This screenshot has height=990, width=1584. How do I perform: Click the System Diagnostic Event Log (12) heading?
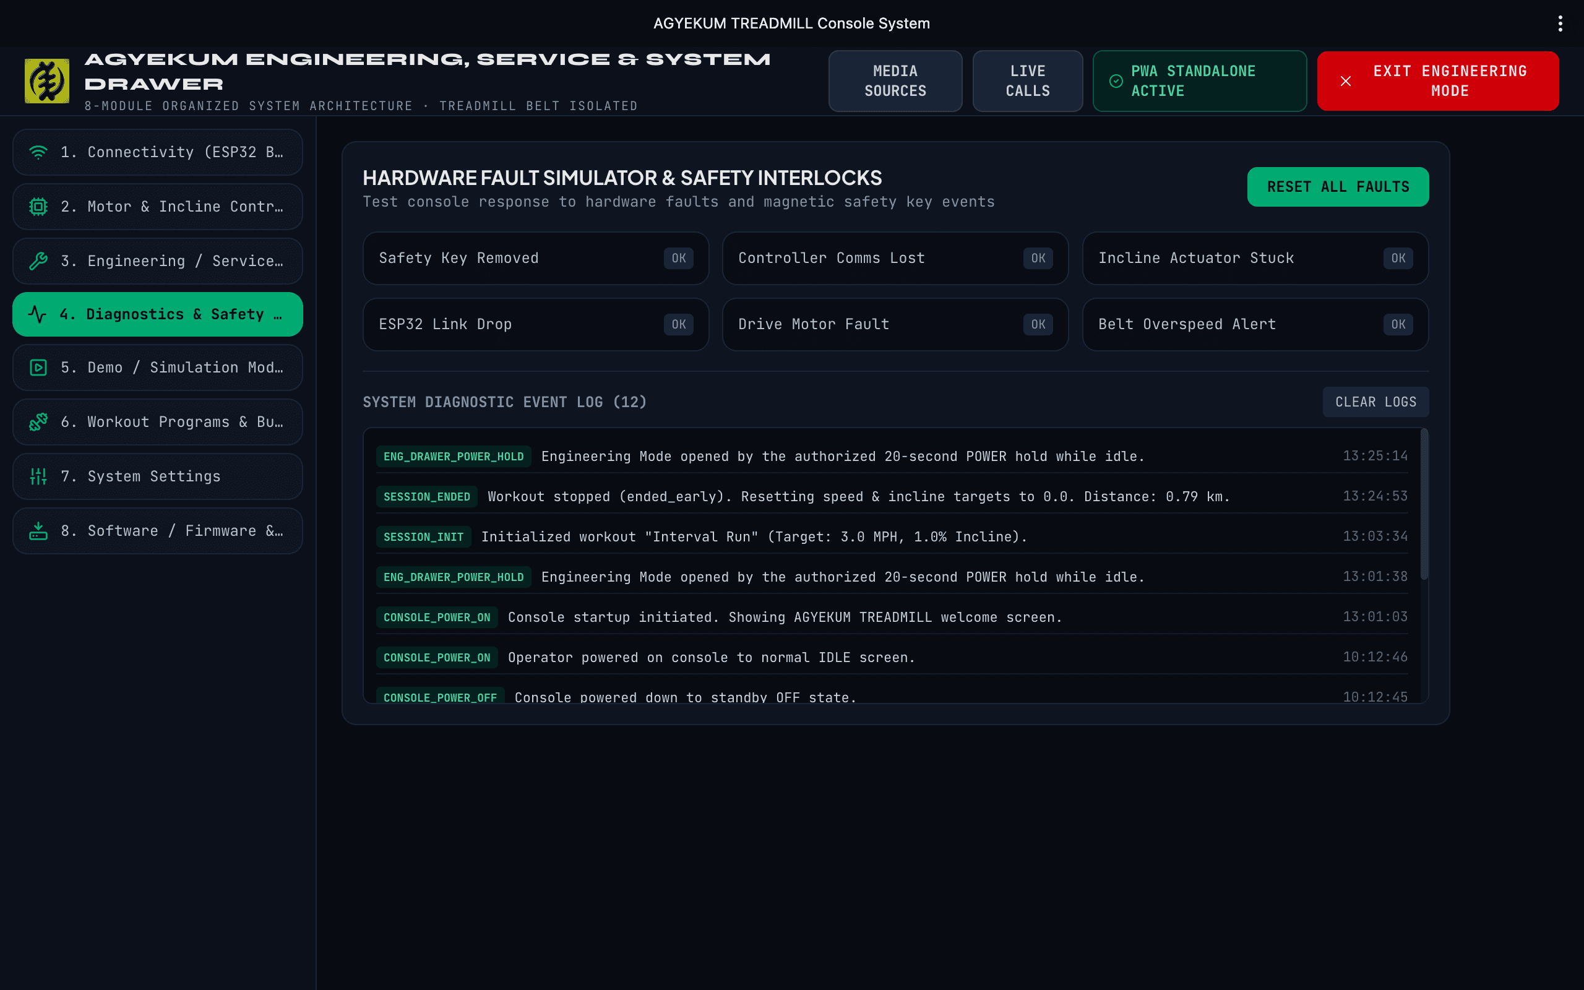click(x=505, y=402)
